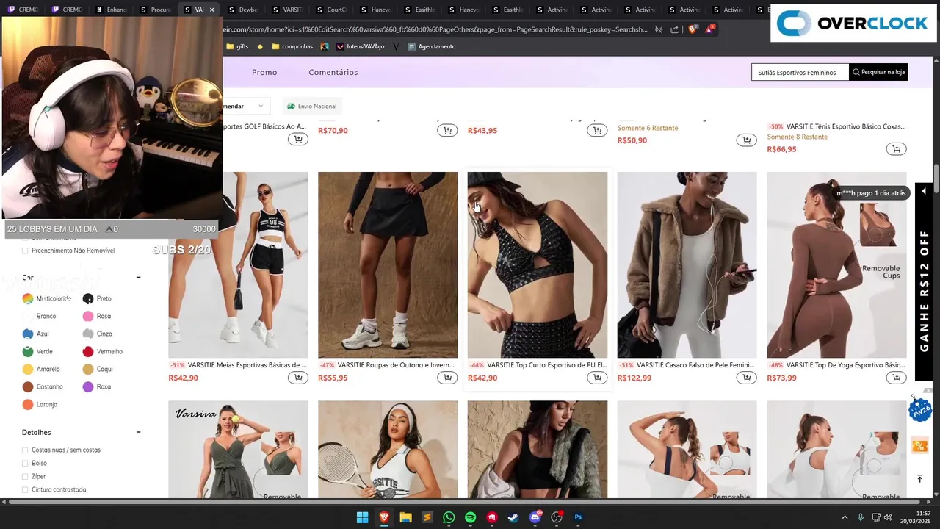The image size is (940, 529).
Task: Open the Promo store tab
Action: [x=264, y=72]
